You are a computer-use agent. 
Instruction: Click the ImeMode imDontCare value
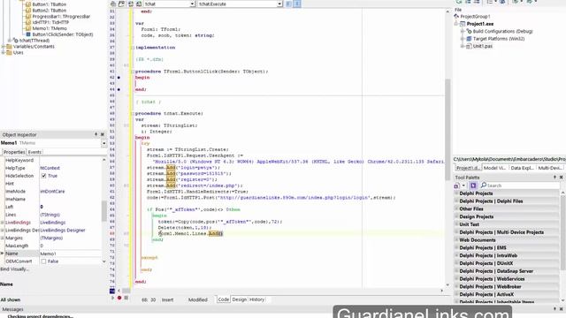pyautogui.click(x=71, y=192)
